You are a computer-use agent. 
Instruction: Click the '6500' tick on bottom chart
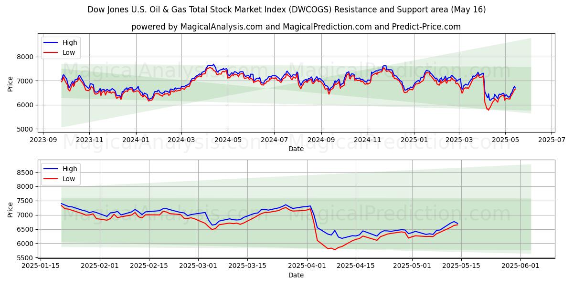(x=26, y=229)
